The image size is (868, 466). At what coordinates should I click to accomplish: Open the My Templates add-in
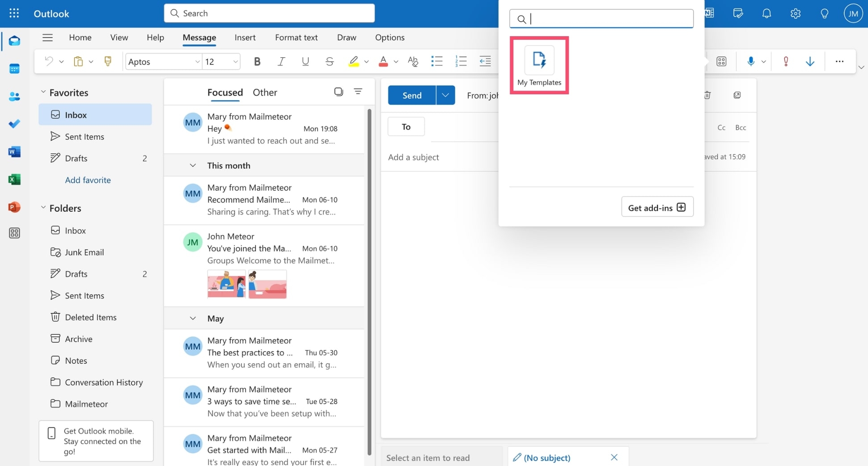(x=539, y=65)
